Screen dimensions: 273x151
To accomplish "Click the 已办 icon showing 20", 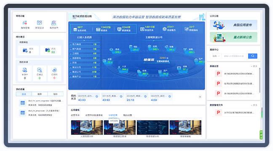I will tap(48, 50).
